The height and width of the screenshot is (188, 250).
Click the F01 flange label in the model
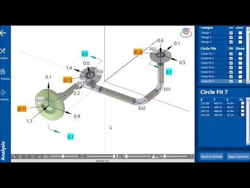tap(41, 101)
